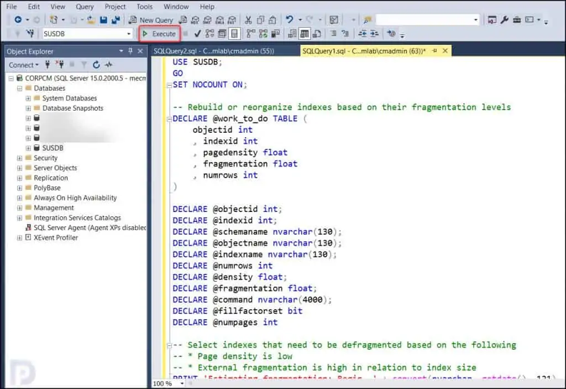
Task: Click the Connect Object Explorer plug icon
Action: coord(48,65)
